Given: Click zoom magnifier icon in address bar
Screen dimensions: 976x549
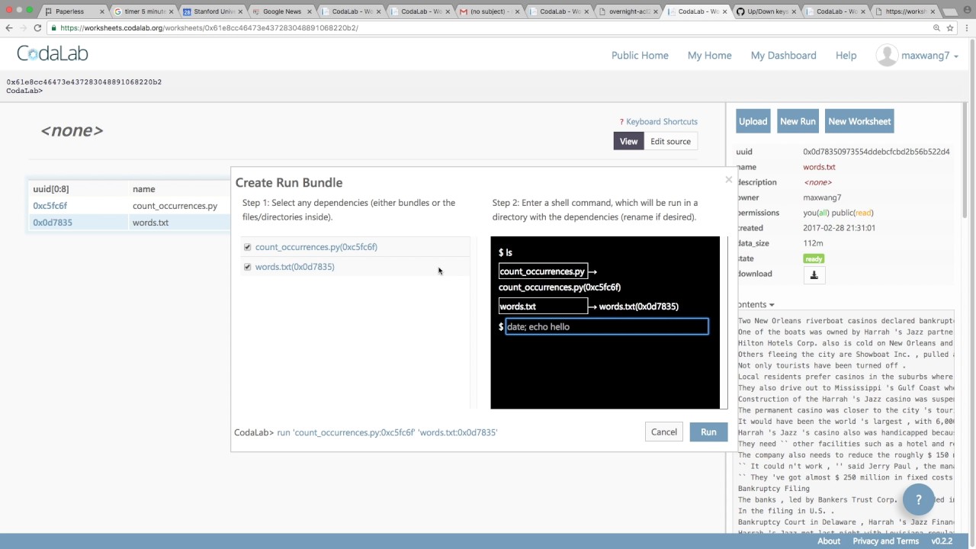Looking at the screenshot, I should coord(936,27).
